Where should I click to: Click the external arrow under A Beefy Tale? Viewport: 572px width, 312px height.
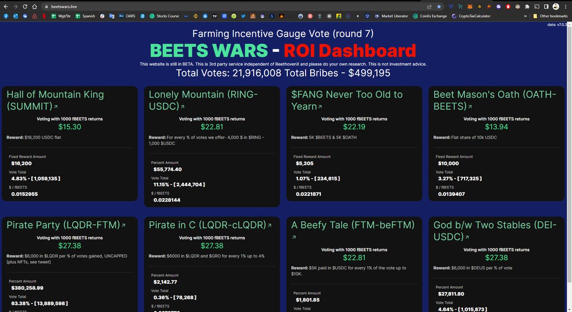pos(294,237)
